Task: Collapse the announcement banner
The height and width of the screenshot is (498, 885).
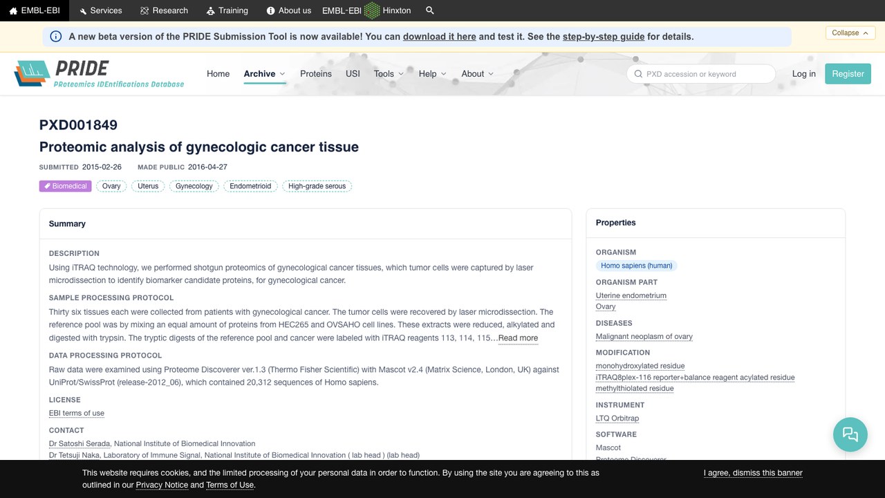Action: [850, 33]
